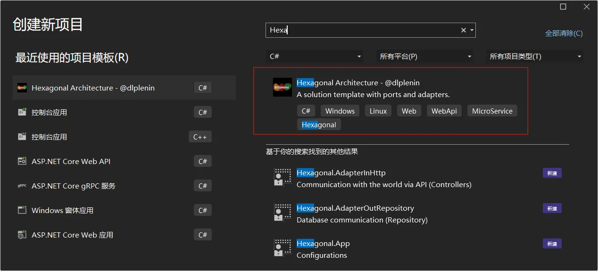Click the Hexagonal.AdapterOutRepository template icon
The image size is (598, 271).
282,213
